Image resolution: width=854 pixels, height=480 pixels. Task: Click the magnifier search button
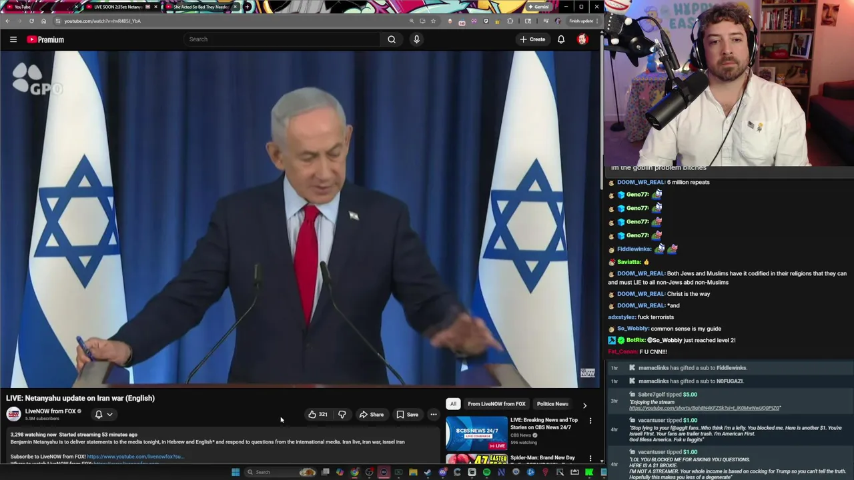(x=392, y=39)
